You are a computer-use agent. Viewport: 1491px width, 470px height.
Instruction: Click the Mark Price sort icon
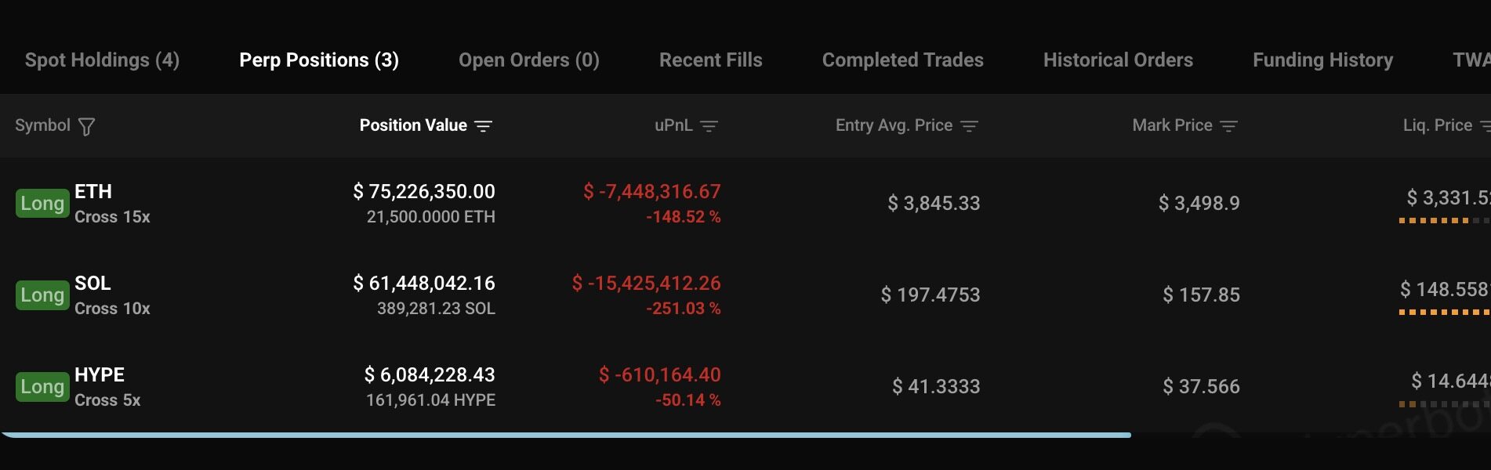click(x=1228, y=126)
